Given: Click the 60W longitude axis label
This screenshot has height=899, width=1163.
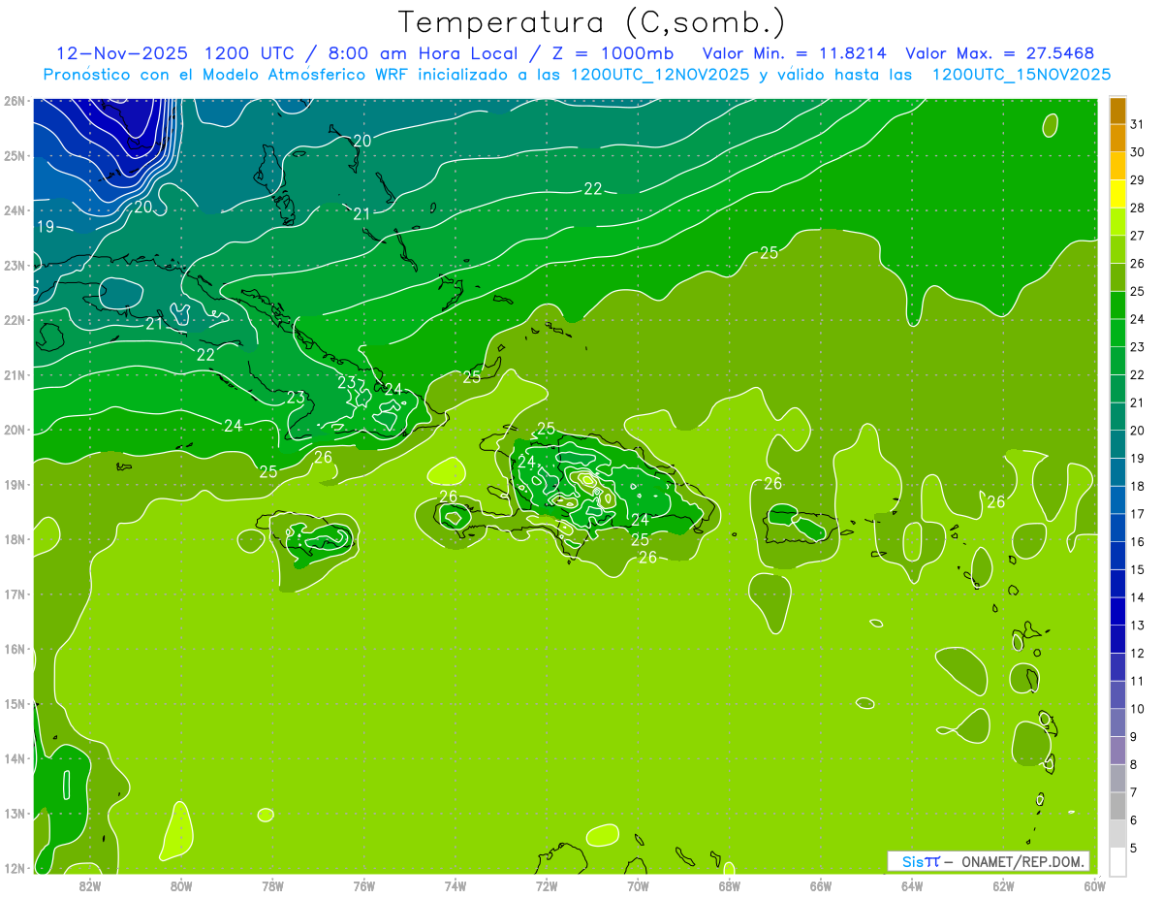Looking at the screenshot, I should point(1094,885).
